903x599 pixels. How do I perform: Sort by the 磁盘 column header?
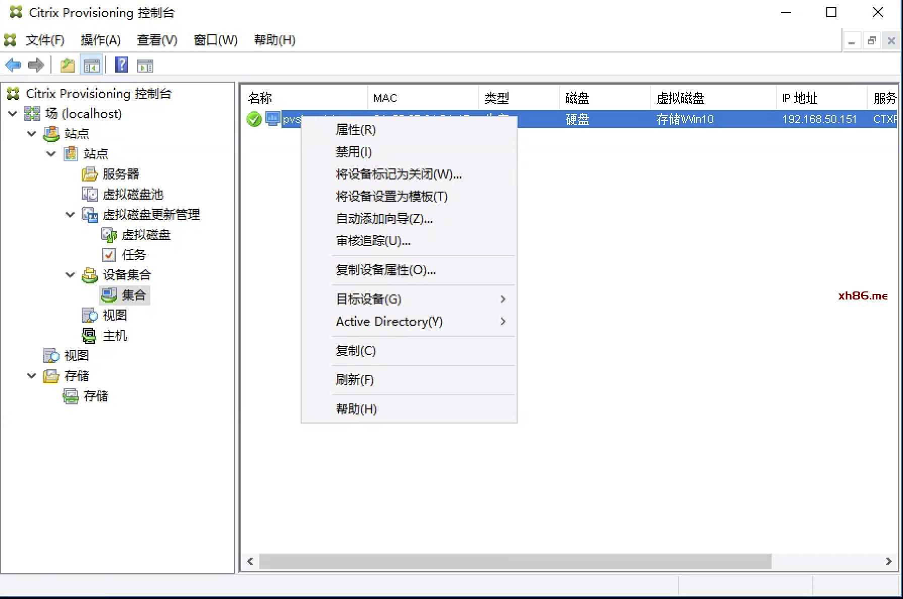point(604,98)
